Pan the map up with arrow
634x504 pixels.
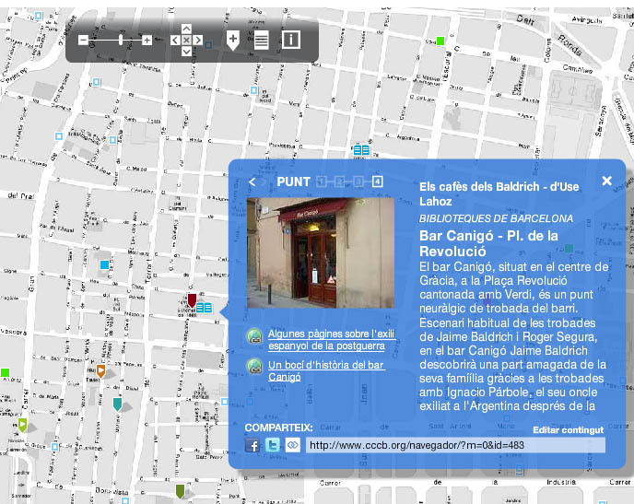coord(187,29)
